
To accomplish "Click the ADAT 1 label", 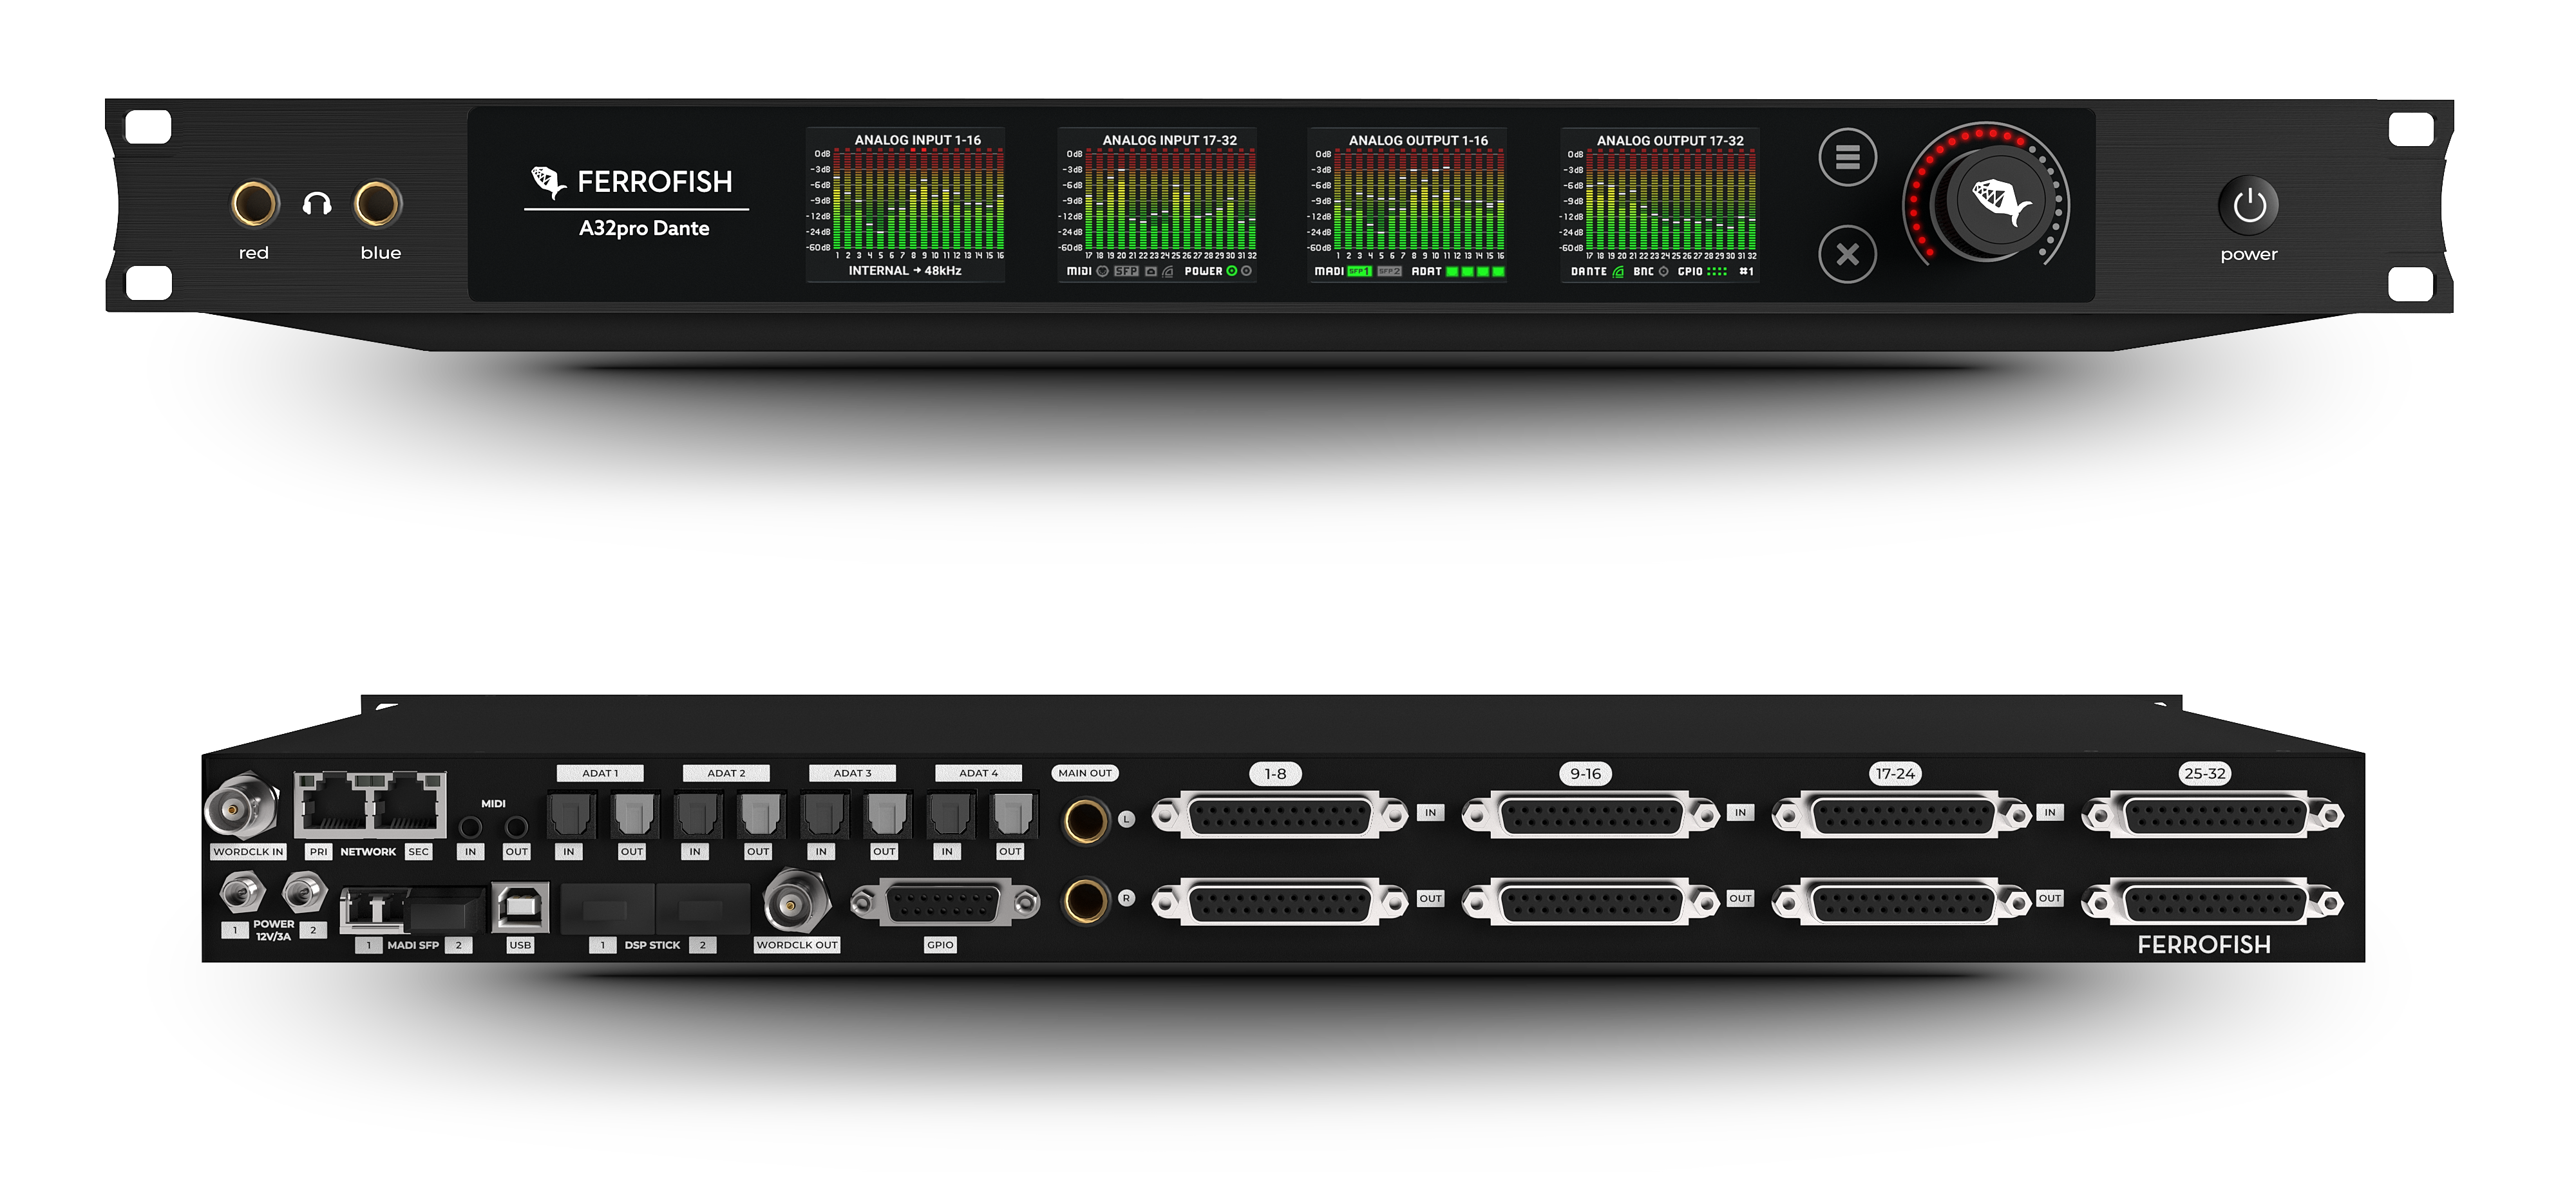I will (600, 773).
